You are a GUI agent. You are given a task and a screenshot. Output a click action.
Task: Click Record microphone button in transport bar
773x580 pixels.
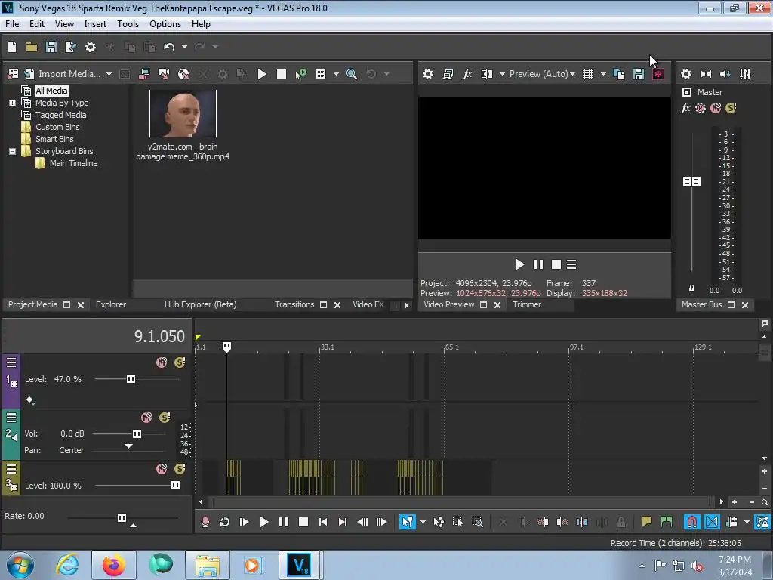205,522
